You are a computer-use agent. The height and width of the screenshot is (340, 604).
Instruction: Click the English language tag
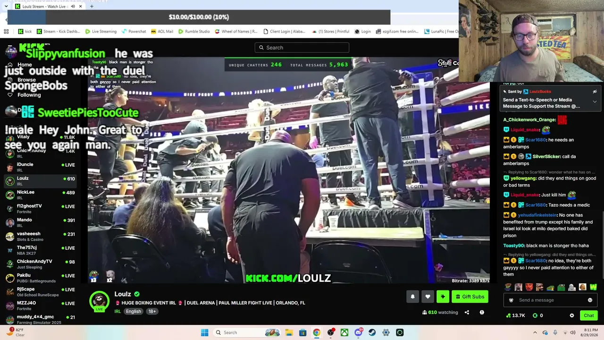(x=134, y=311)
